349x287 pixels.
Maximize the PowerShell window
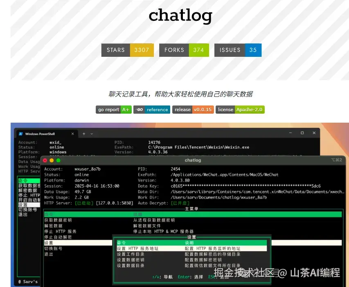click(302, 133)
